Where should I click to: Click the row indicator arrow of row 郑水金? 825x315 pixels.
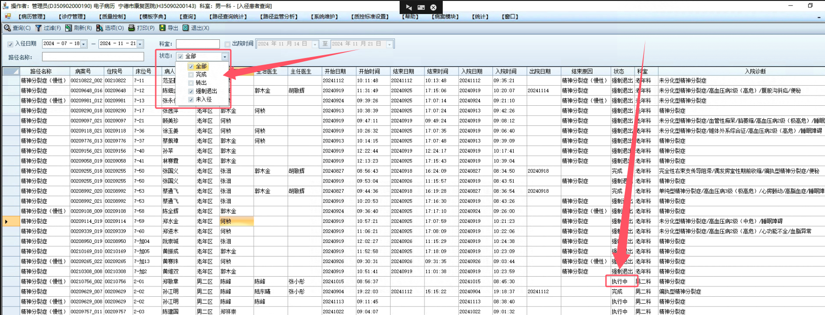click(x=6, y=221)
